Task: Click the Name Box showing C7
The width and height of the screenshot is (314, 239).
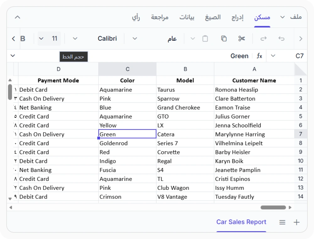Action: click(299, 56)
